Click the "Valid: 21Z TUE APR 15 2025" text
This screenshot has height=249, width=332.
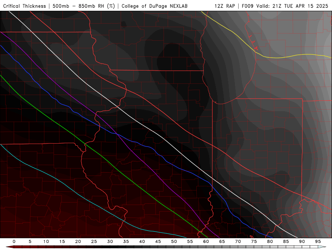pyautogui.click(x=292, y=6)
